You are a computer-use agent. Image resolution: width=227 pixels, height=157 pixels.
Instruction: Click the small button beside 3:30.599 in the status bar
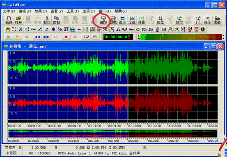coord(56,148)
